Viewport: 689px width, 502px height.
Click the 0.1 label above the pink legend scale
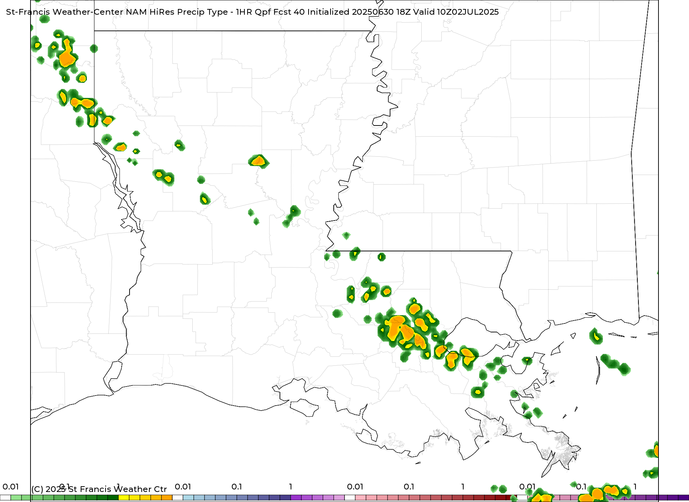pyautogui.click(x=409, y=487)
